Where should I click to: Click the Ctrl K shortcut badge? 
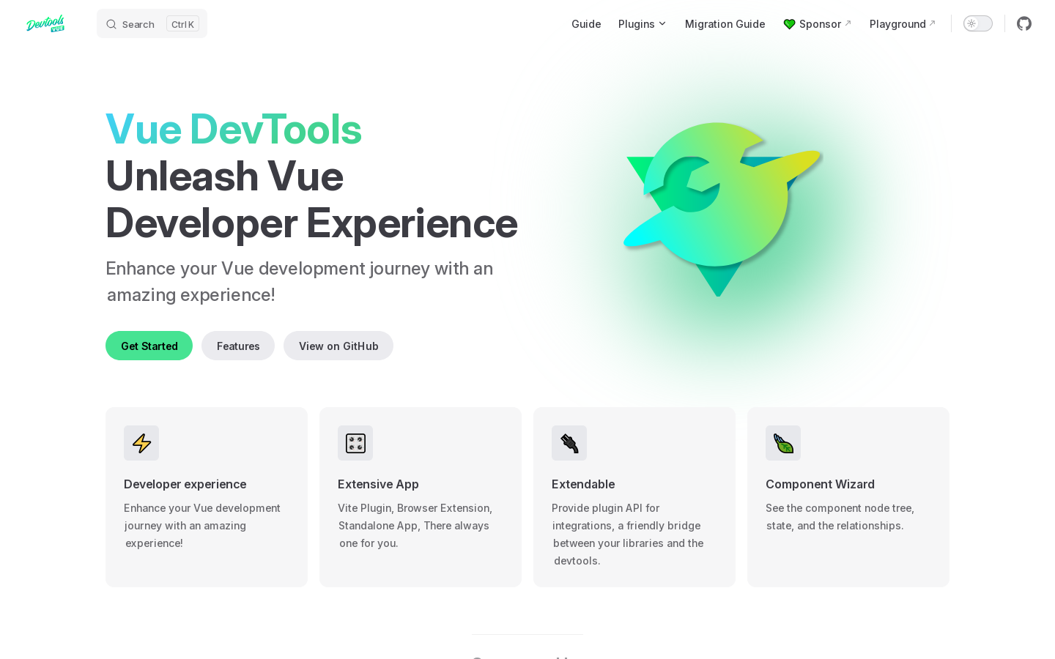click(x=182, y=24)
